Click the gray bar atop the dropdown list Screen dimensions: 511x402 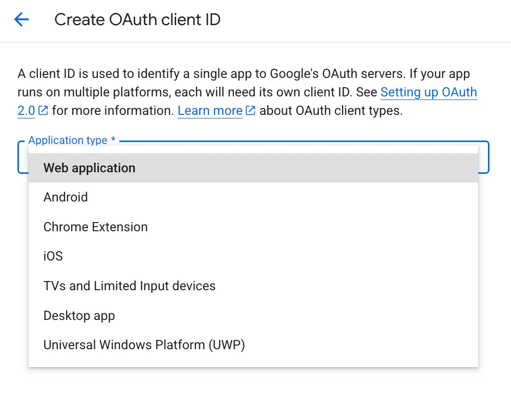point(253,150)
